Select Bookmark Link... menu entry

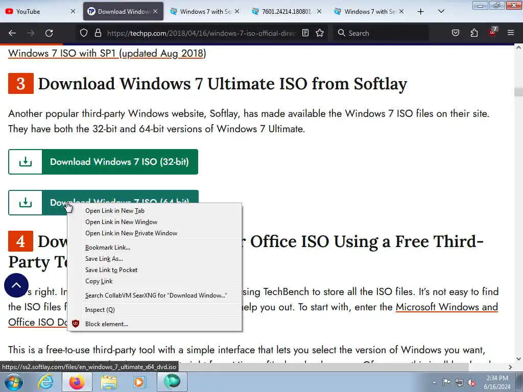154,248
